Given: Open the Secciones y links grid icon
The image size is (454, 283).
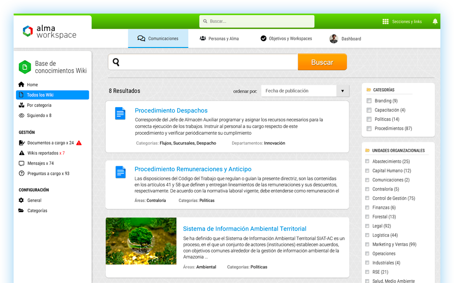Looking at the screenshot, I should point(386,21).
